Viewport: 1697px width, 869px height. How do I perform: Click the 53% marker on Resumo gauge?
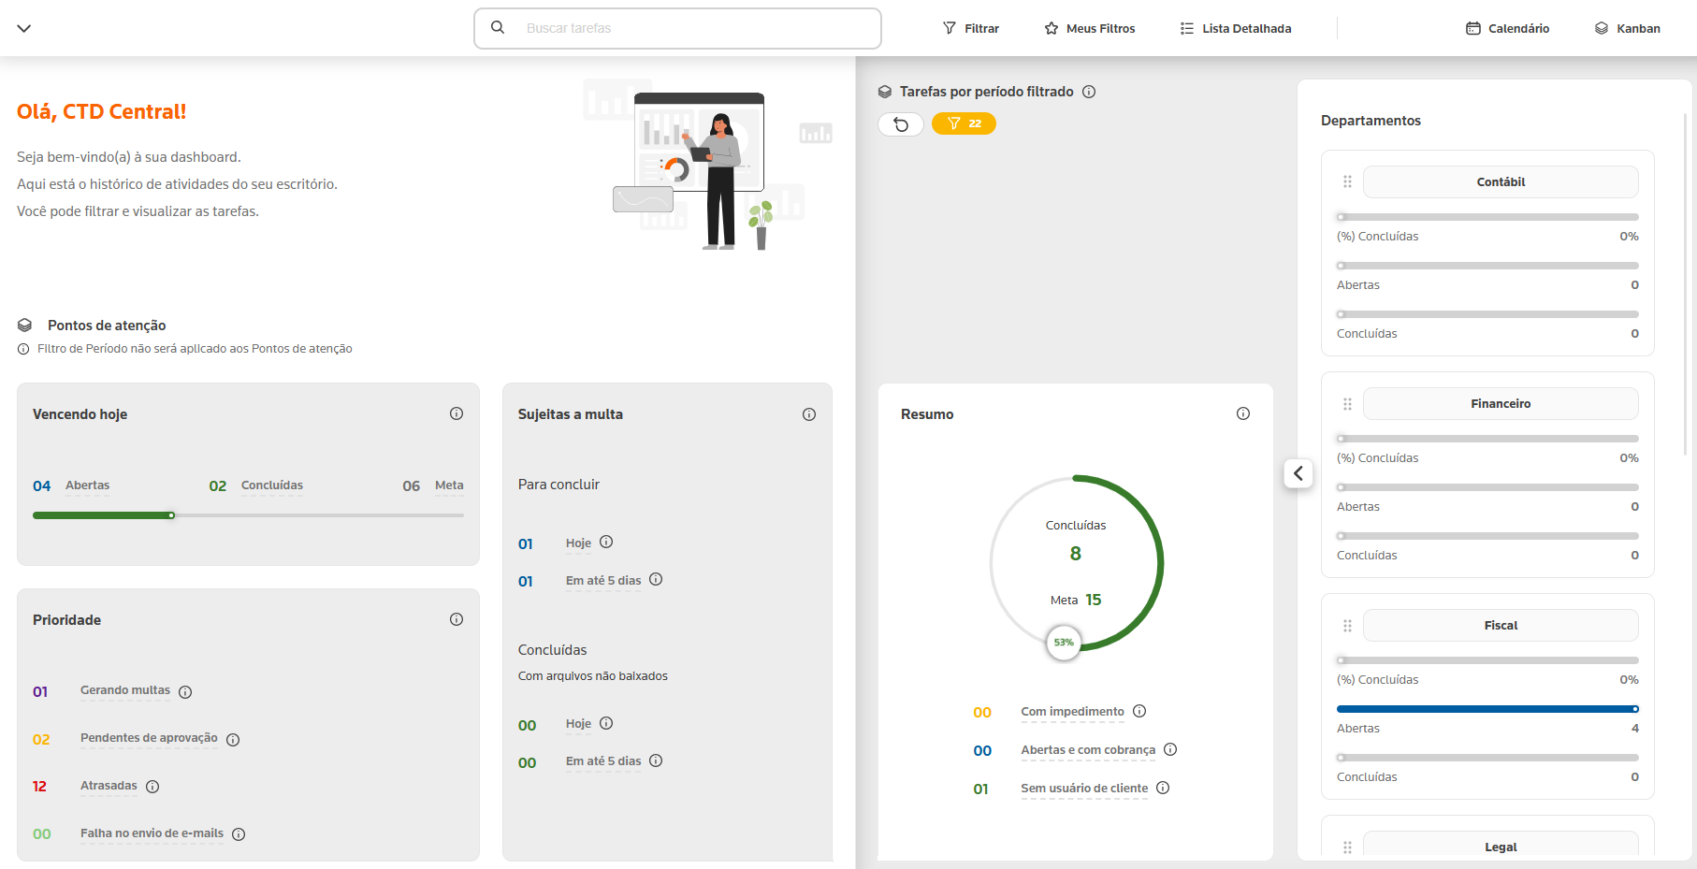[x=1064, y=643]
